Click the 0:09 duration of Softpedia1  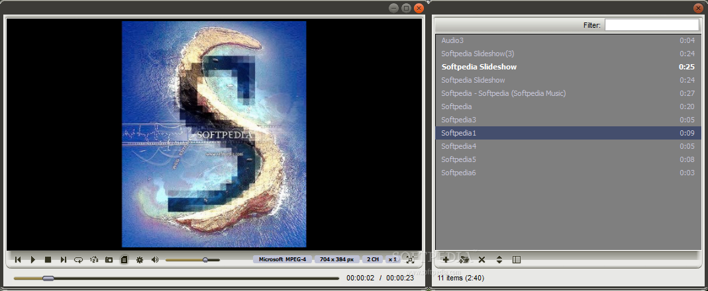pos(687,133)
